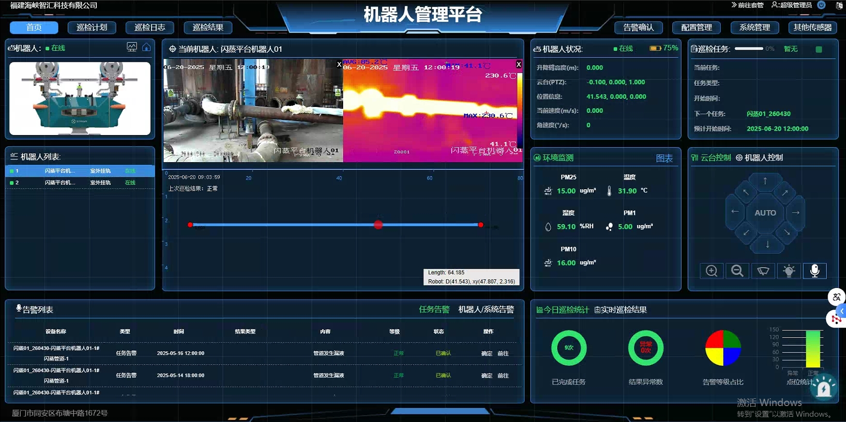
Task: Tilt the PTZ down with the down arrow
Action: (x=767, y=244)
